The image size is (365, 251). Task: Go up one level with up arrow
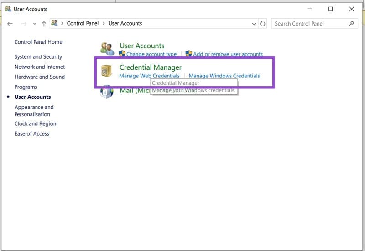point(44,24)
